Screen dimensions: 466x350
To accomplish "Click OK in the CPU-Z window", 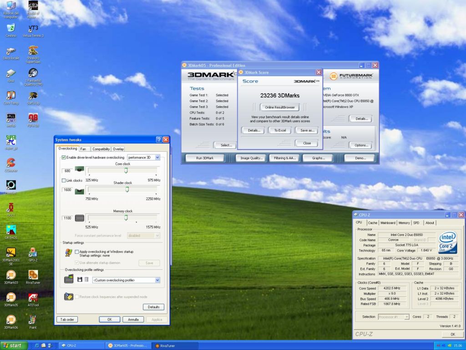I will tap(452, 334).
